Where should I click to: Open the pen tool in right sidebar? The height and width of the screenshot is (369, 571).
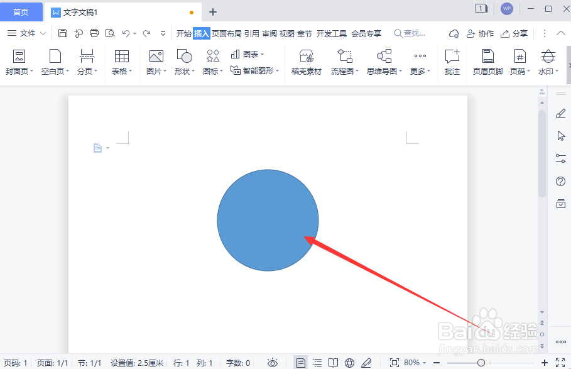(561, 113)
